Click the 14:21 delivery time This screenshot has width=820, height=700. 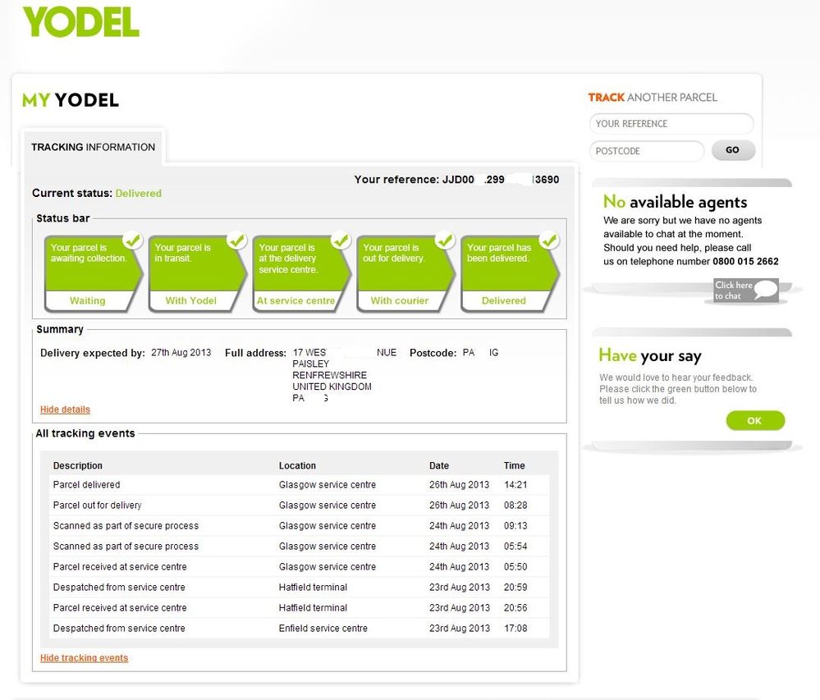click(515, 485)
